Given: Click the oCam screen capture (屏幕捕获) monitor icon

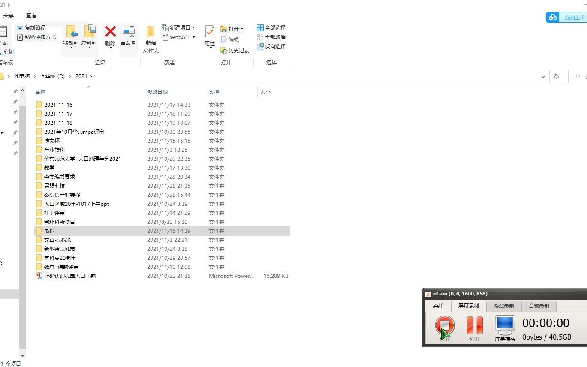Looking at the screenshot, I should pyautogui.click(x=505, y=325).
